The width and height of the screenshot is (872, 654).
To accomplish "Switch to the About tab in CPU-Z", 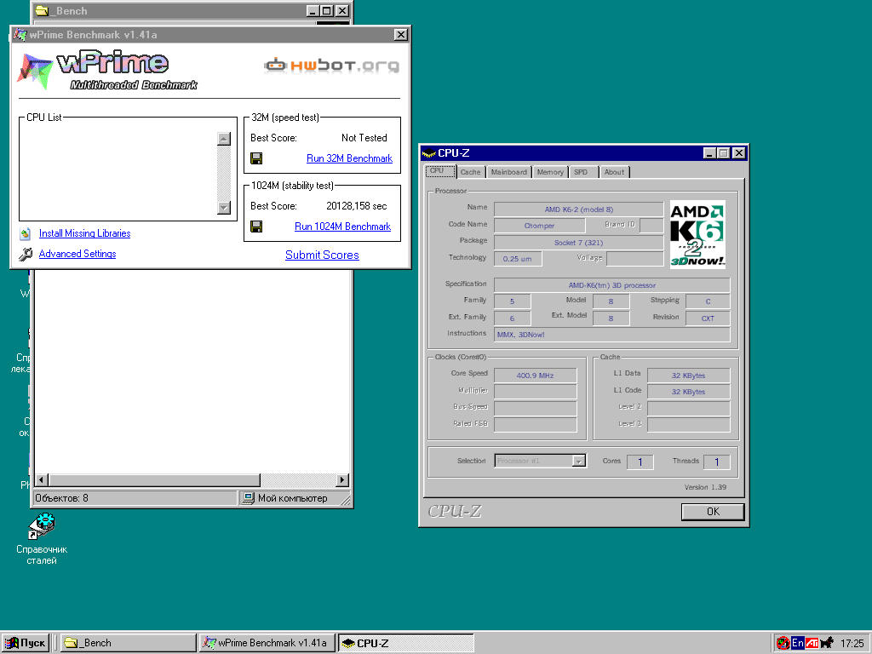I will pyautogui.click(x=614, y=172).
